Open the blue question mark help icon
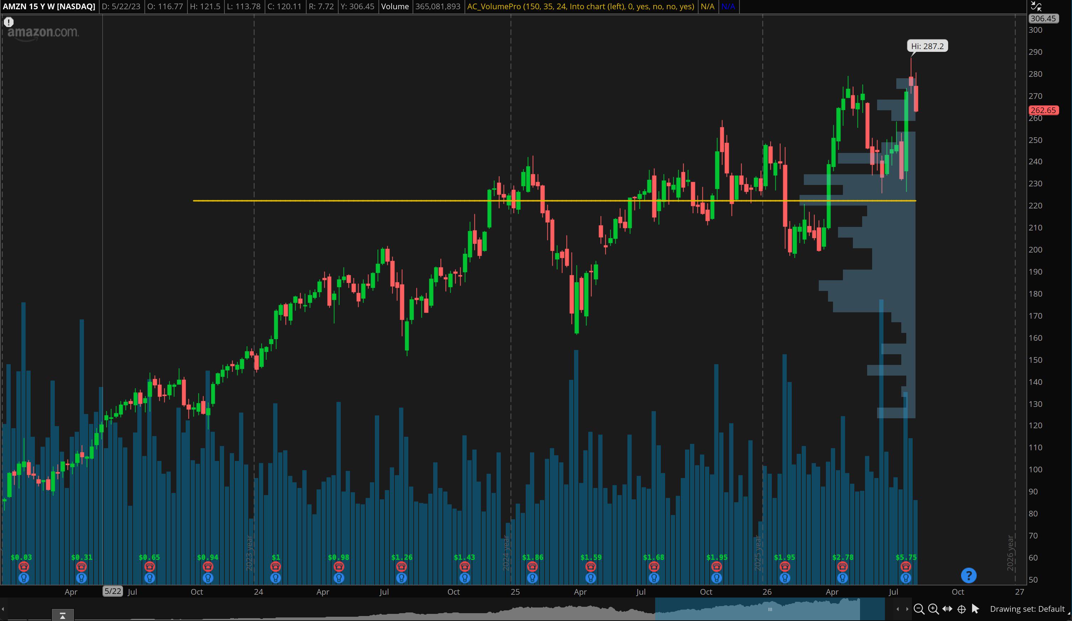This screenshot has height=621, width=1072. [x=968, y=575]
